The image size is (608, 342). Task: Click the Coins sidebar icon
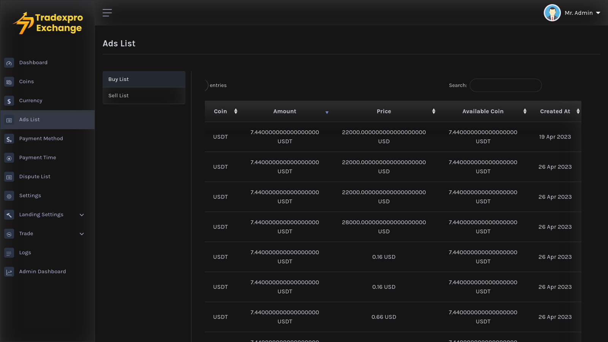9,82
